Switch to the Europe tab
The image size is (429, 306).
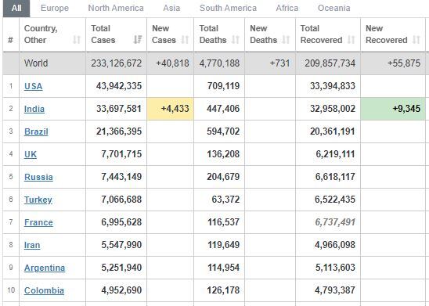pyautogui.click(x=55, y=8)
